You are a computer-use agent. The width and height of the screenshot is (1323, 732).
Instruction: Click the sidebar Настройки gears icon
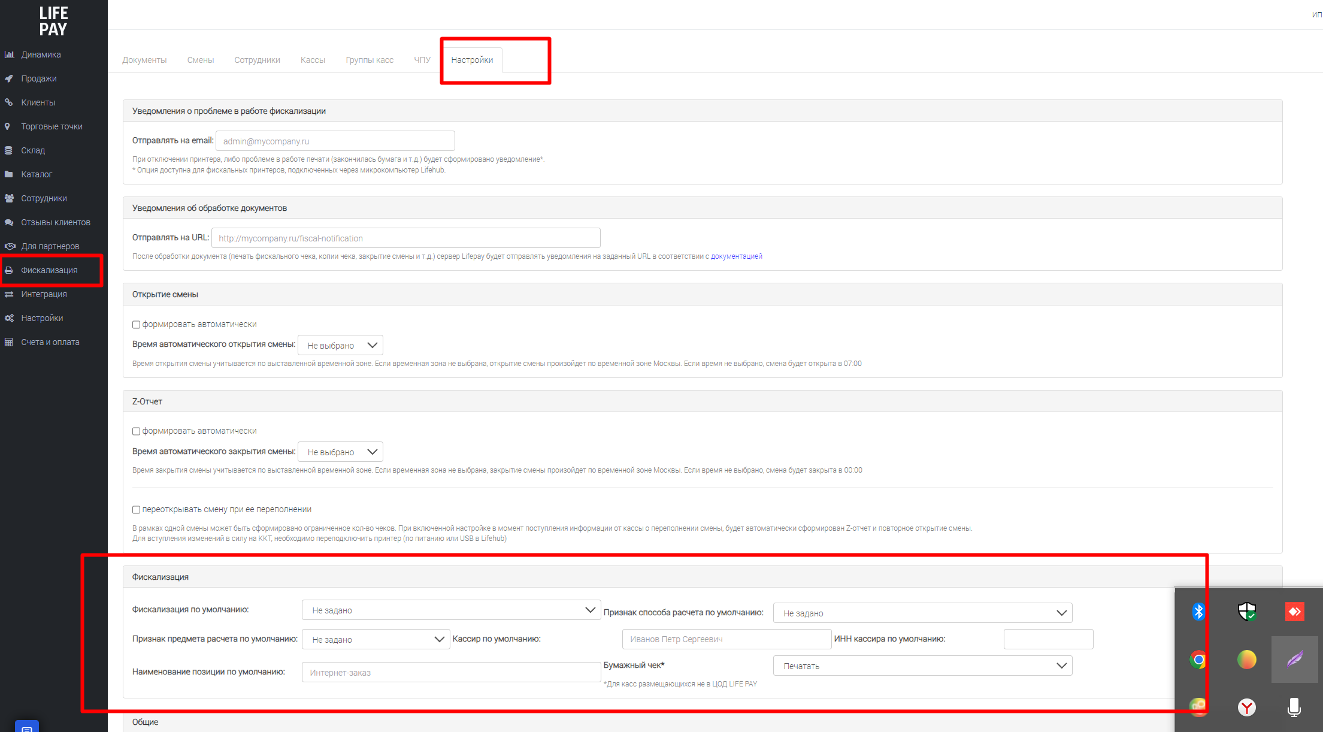click(9, 318)
